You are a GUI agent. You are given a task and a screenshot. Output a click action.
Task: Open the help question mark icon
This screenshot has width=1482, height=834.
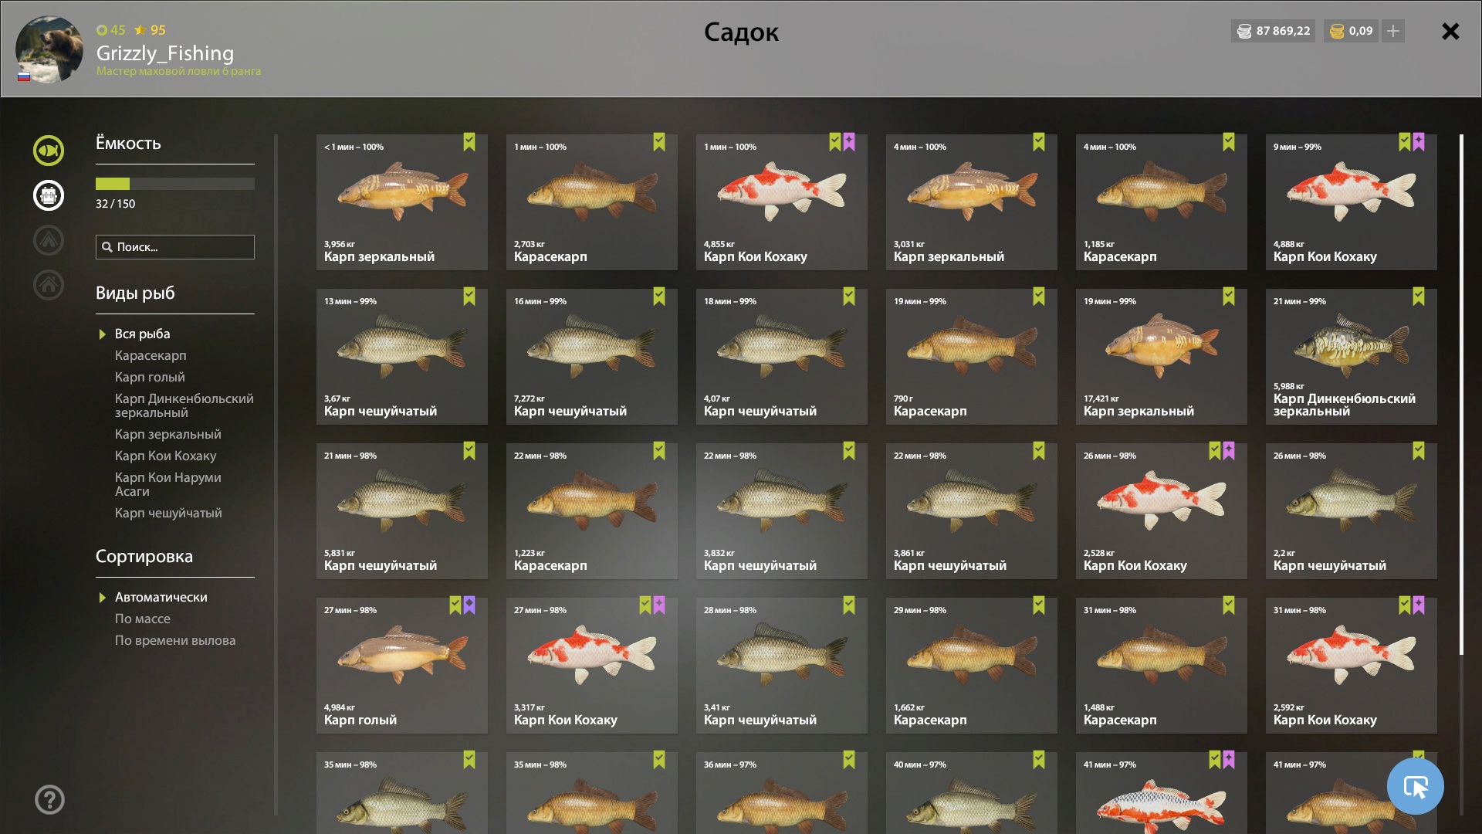click(49, 799)
